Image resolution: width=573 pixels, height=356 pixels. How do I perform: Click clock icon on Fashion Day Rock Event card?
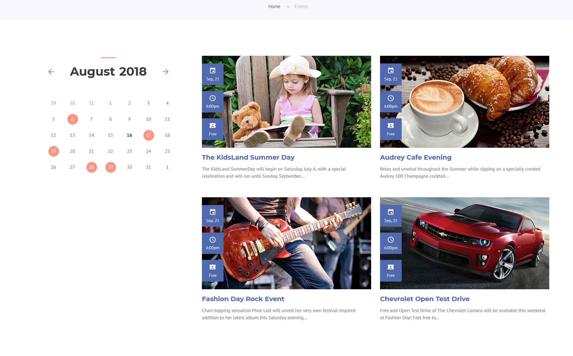tap(213, 240)
